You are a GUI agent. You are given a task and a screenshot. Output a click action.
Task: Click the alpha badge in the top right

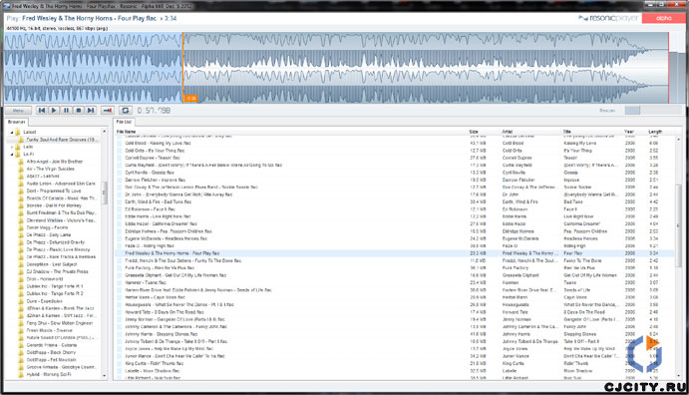point(663,18)
